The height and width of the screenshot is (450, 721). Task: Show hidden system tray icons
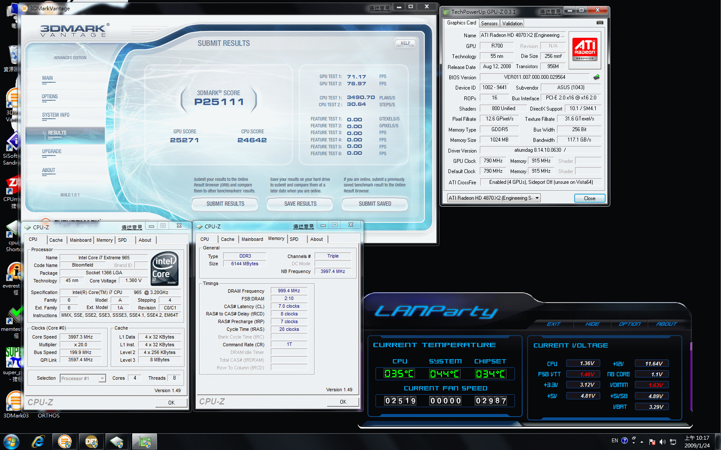(x=642, y=441)
